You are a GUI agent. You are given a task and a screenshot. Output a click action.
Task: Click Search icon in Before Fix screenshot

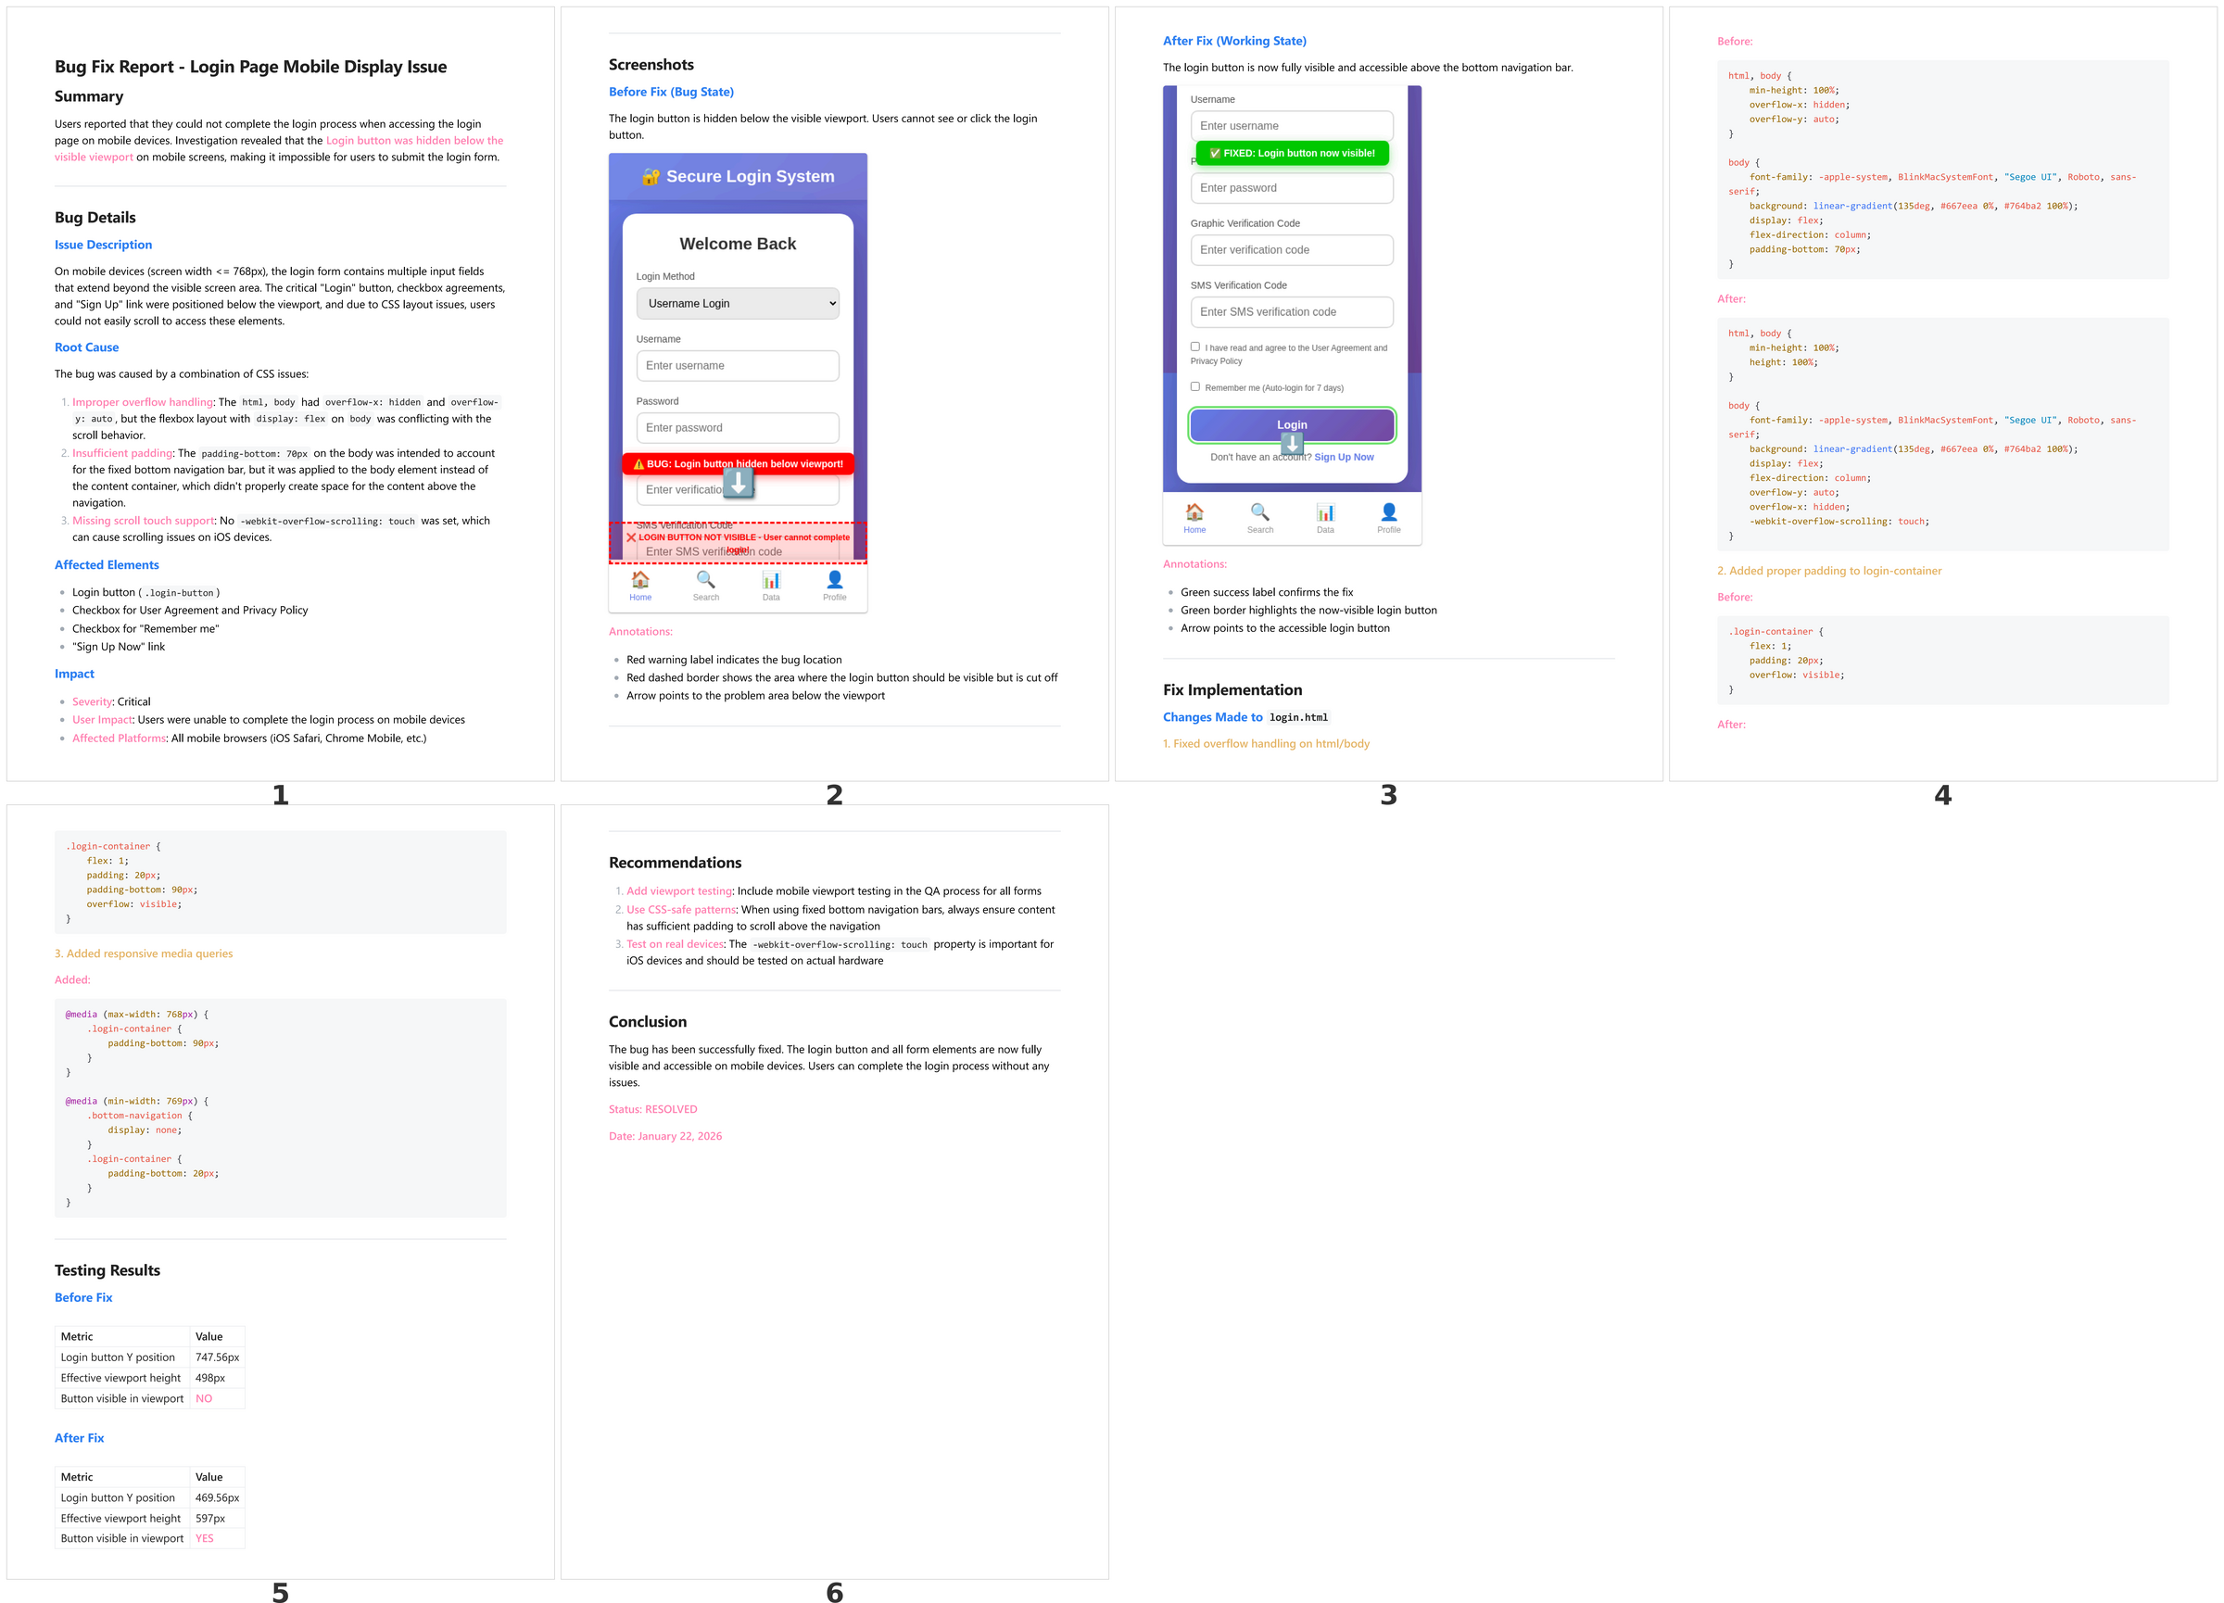[x=705, y=579]
